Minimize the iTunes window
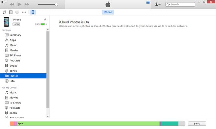 199,2
